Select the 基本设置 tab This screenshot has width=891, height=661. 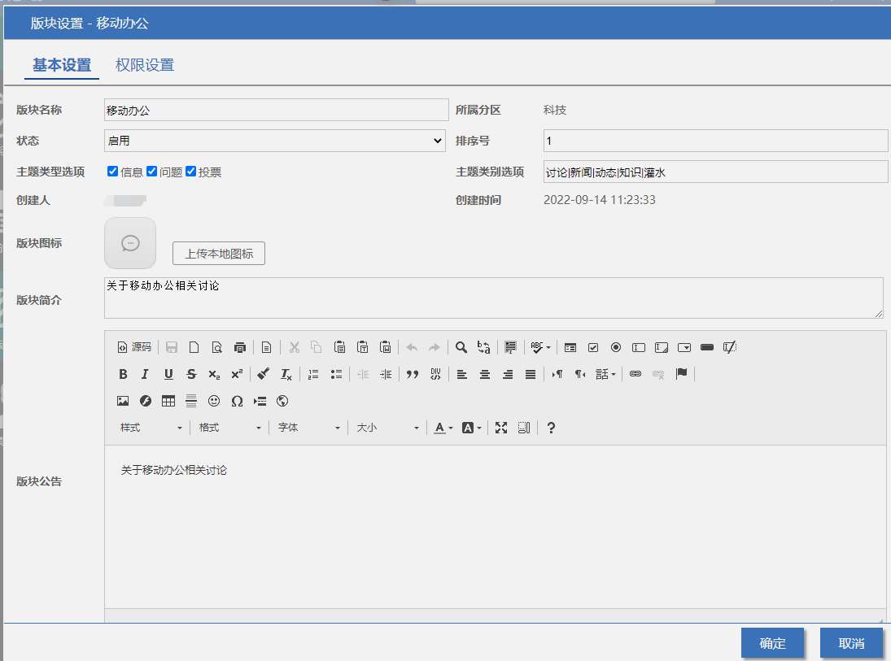(x=62, y=65)
